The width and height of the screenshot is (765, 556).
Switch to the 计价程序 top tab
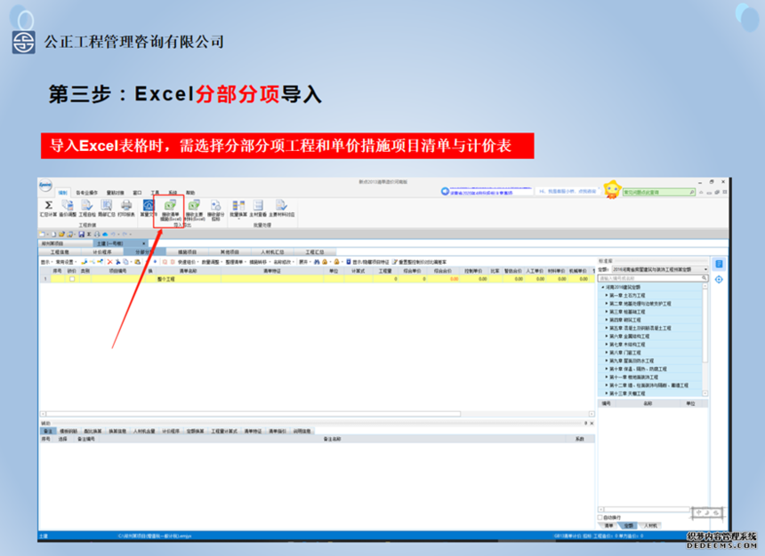(x=102, y=252)
